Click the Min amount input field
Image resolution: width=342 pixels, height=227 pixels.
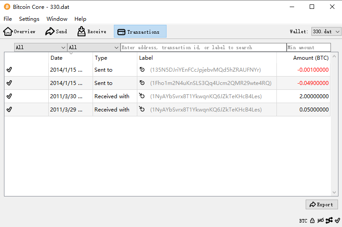(308, 47)
